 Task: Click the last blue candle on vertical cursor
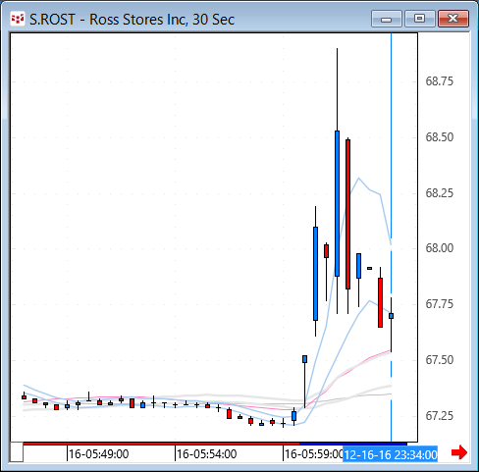click(391, 316)
